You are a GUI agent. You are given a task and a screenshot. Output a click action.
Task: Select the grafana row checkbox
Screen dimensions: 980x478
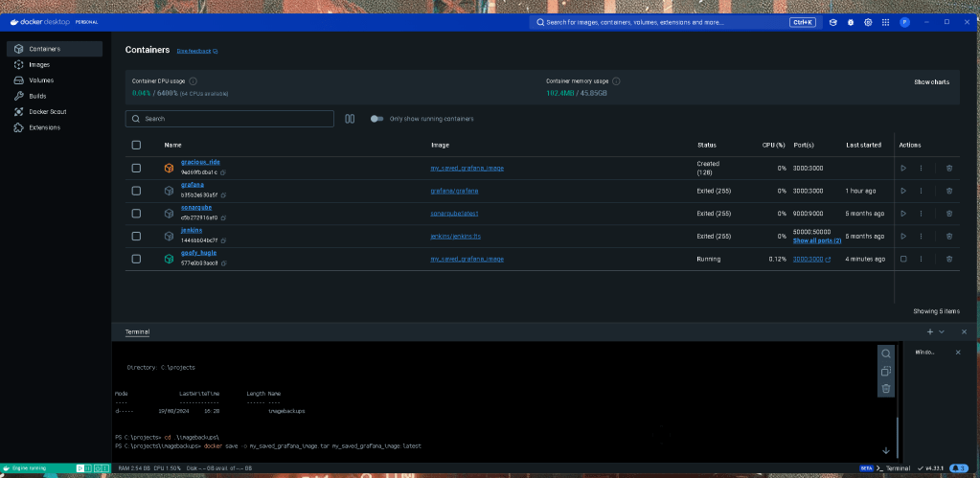tap(136, 191)
